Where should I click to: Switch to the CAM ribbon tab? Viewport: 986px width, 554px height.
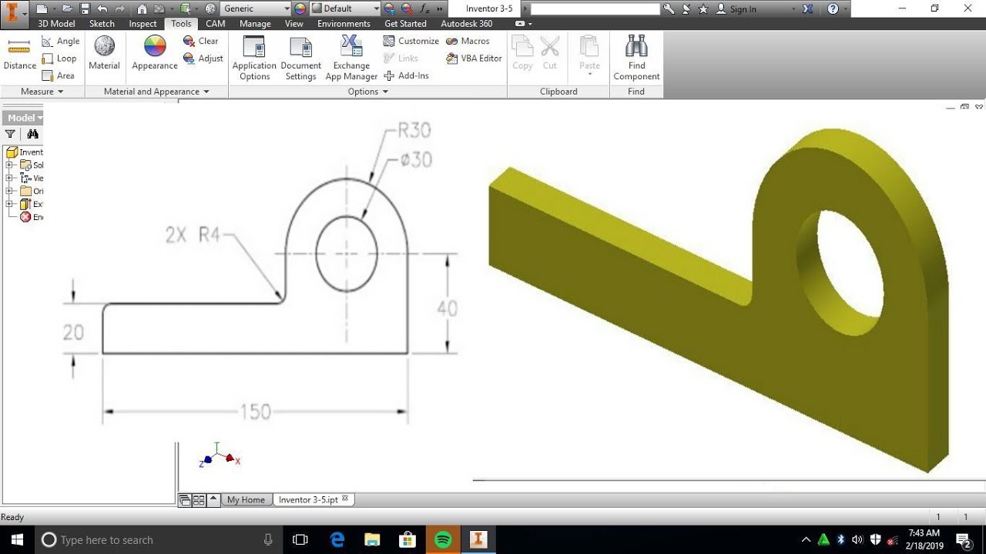(215, 24)
